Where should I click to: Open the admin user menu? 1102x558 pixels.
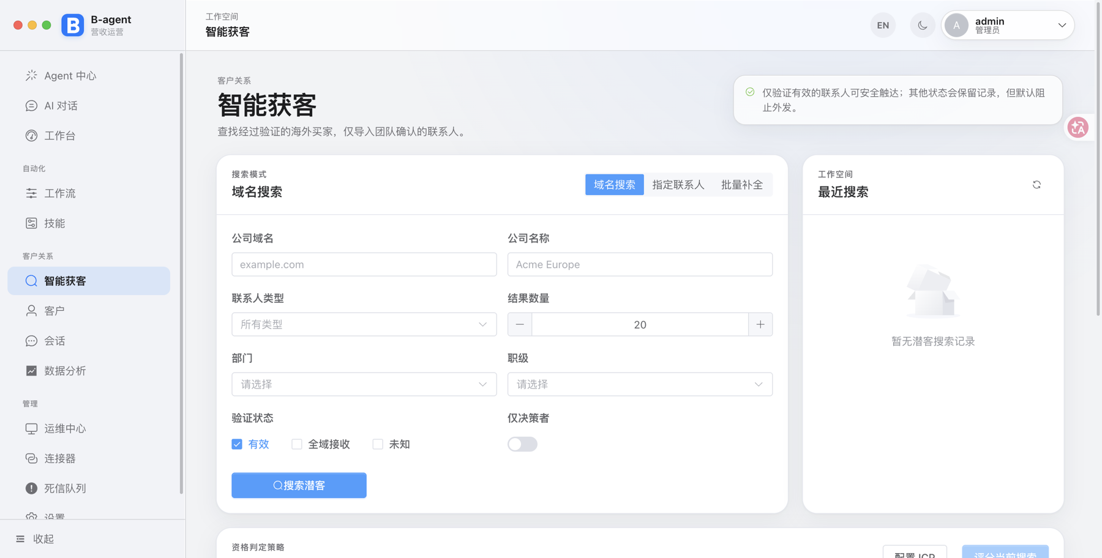1008,25
